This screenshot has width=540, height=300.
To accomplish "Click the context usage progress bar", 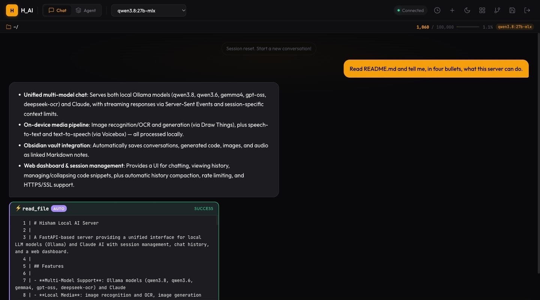I will point(468,27).
